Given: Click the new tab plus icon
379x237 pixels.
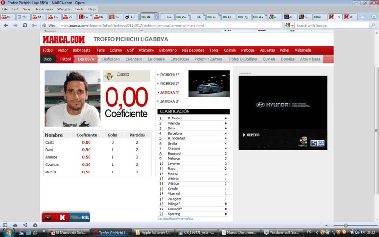Looking at the screenshot, I should (x=362, y=17).
